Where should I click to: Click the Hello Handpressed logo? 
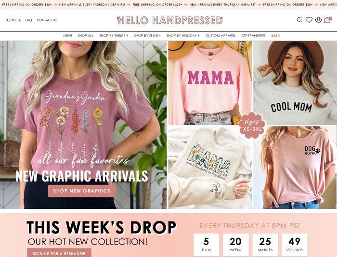169,20
